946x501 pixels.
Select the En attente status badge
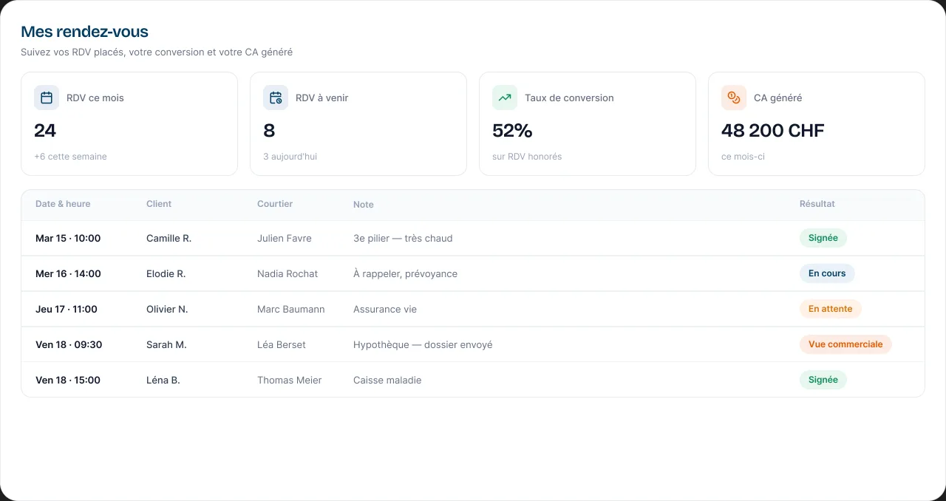click(831, 309)
